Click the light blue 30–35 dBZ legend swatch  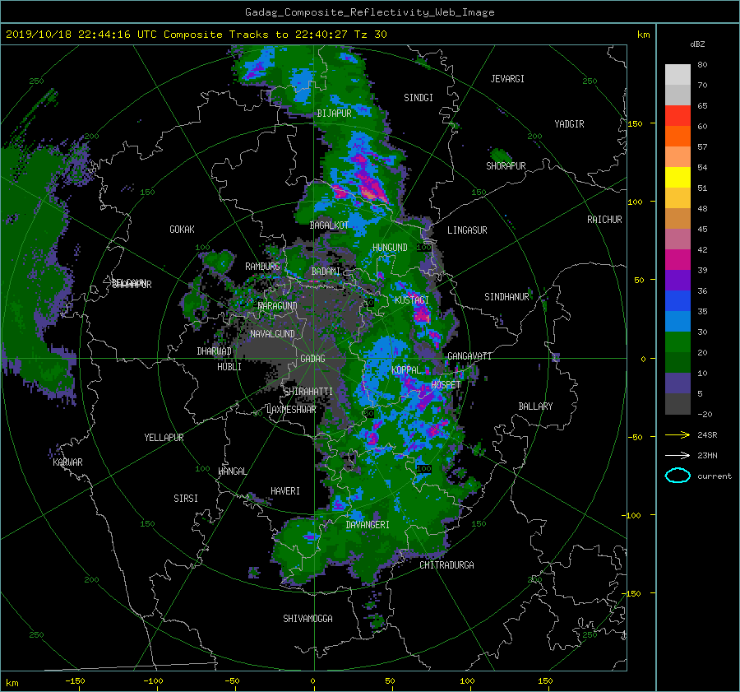[x=678, y=321]
